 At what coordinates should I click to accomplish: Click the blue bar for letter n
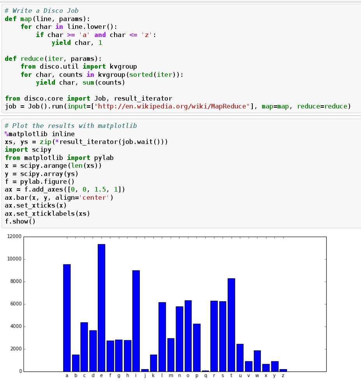(x=180, y=339)
